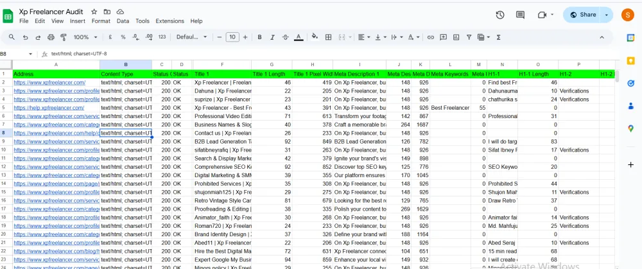Open the Edit menu
This screenshot has width=642, height=269.
[x=40, y=21]
